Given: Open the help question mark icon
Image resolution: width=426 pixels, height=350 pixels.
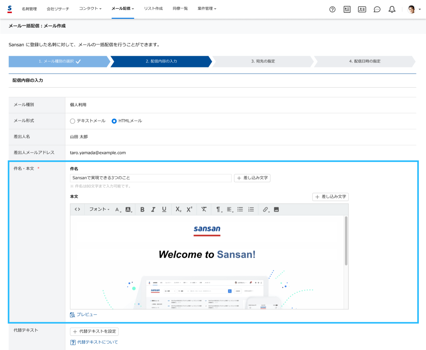Looking at the screenshot, I should pos(332,10).
